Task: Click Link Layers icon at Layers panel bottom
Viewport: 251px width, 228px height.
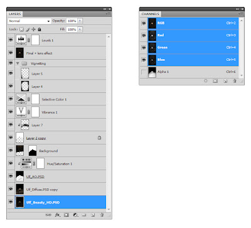Action: pyautogui.click(x=48, y=215)
